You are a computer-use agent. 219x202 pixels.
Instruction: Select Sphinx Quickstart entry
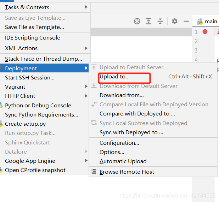click(44, 143)
